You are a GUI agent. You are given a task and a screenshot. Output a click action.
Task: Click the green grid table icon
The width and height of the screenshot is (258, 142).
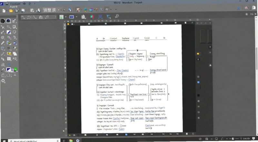61,17
